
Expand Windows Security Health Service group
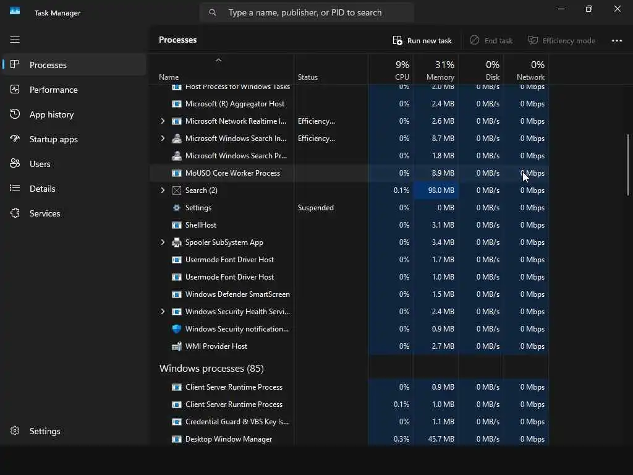coord(163,312)
